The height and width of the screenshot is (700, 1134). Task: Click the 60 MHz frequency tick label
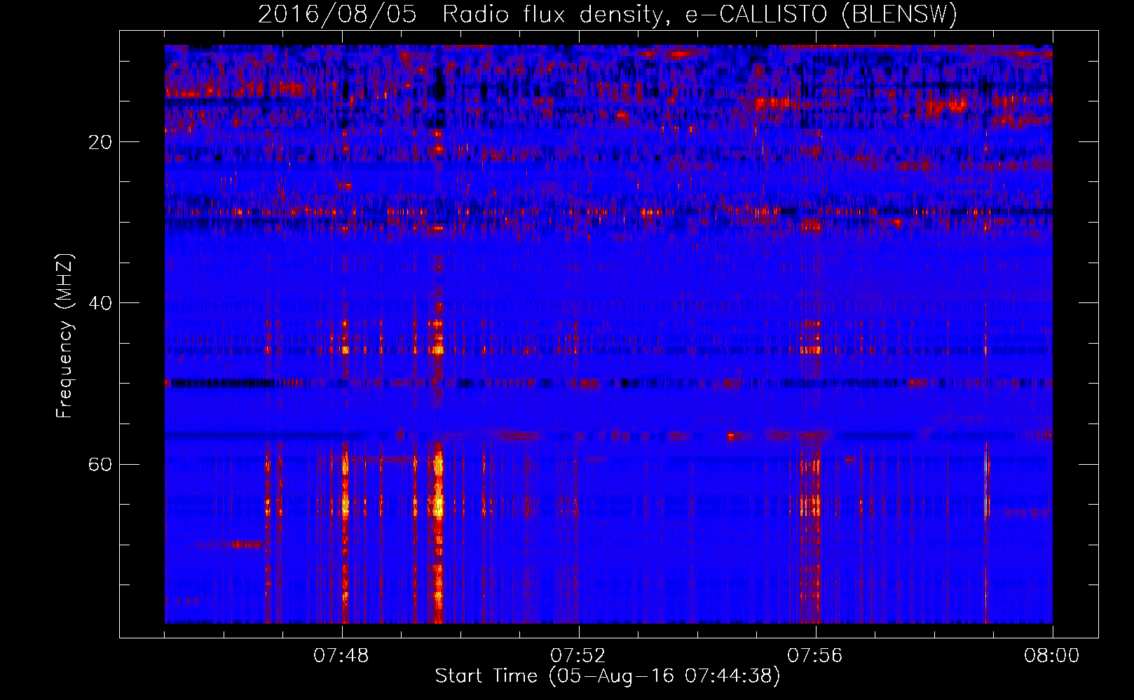(x=101, y=464)
